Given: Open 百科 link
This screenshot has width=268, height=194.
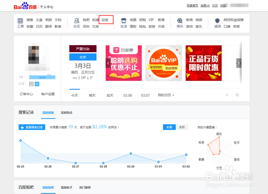Looking at the screenshot, I should click(86, 26).
